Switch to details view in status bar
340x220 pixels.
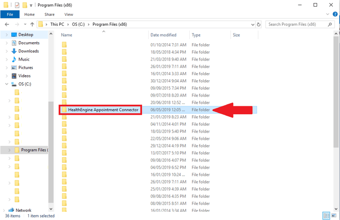[x=326, y=215]
